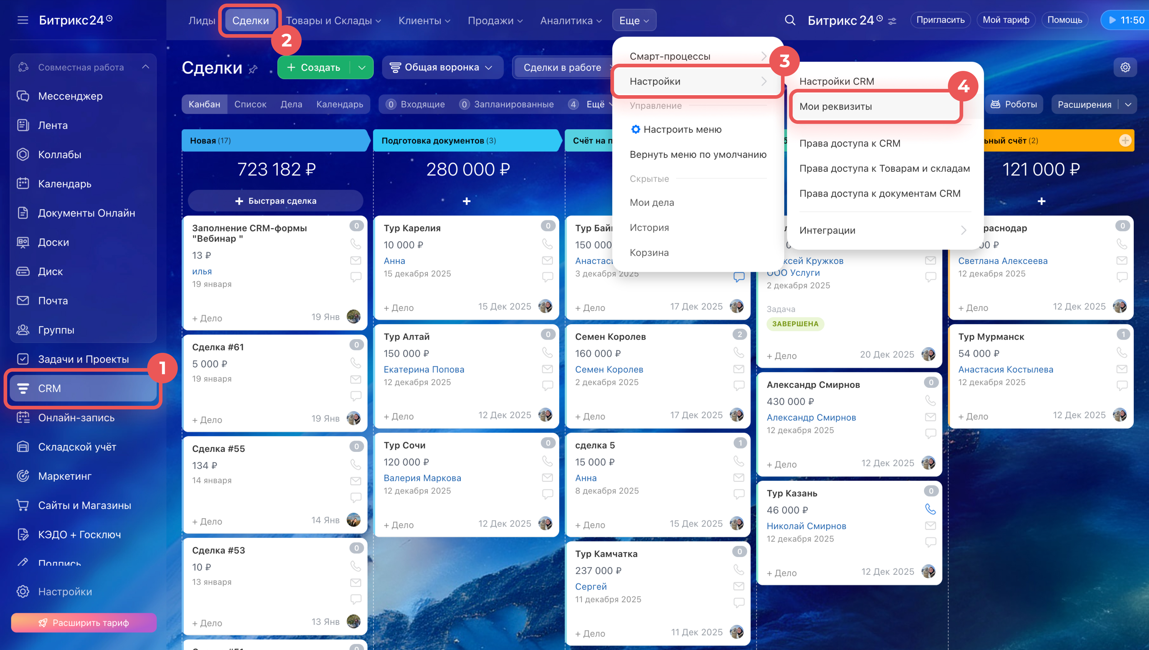This screenshot has height=650, width=1149.
Task: Open the arrow next to the Создать button
Action: 362,67
